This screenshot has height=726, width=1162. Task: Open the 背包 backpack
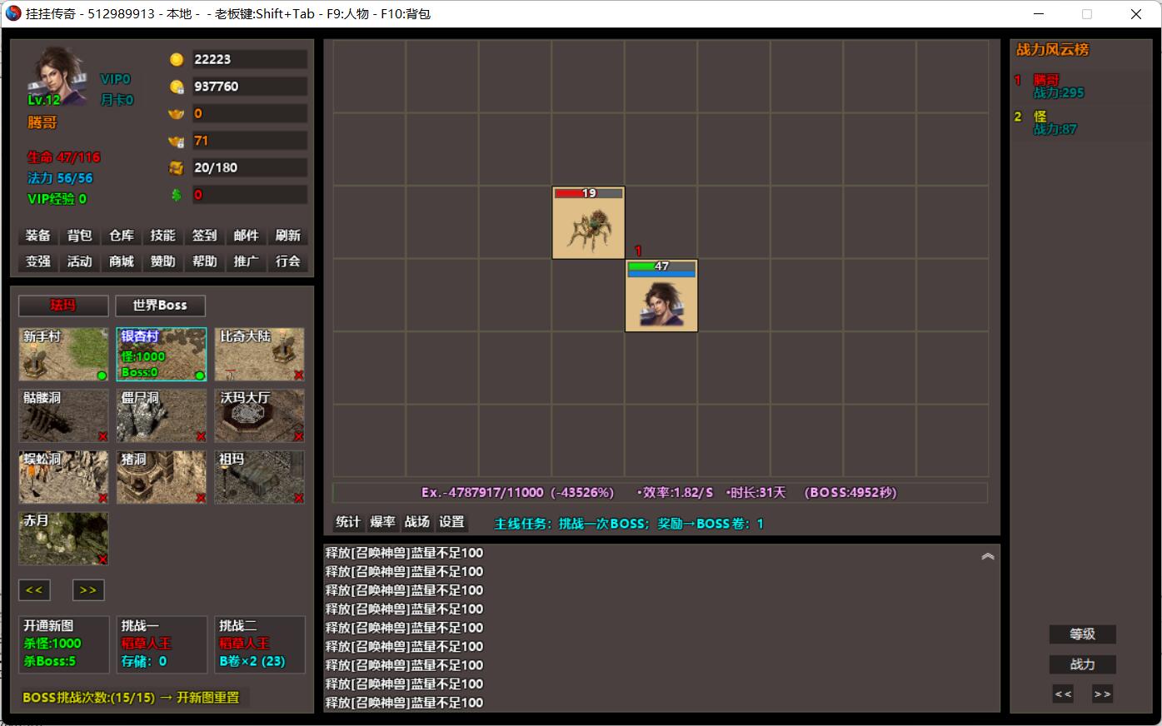[80, 236]
